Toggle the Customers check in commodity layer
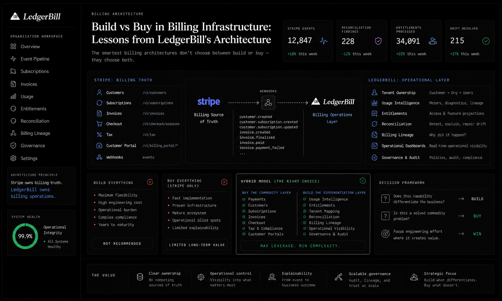502x301 pixels. pos(244,205)
